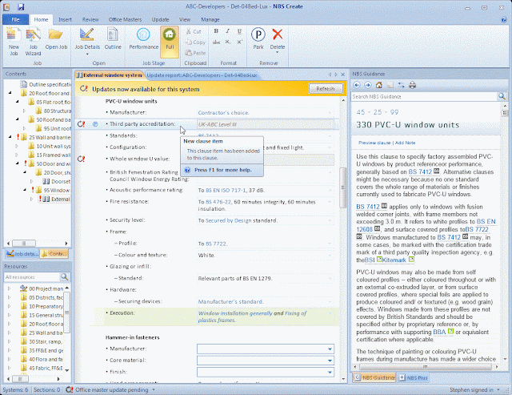Click the resources search magnifier icon
Image resolution: width=512 pixels, height=395 pixels.
coord(65,277)
